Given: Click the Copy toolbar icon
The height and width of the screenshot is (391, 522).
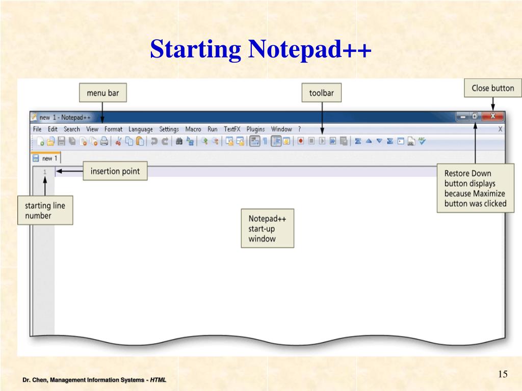Looking at the screenshot, I should click(x=129, y=142).
